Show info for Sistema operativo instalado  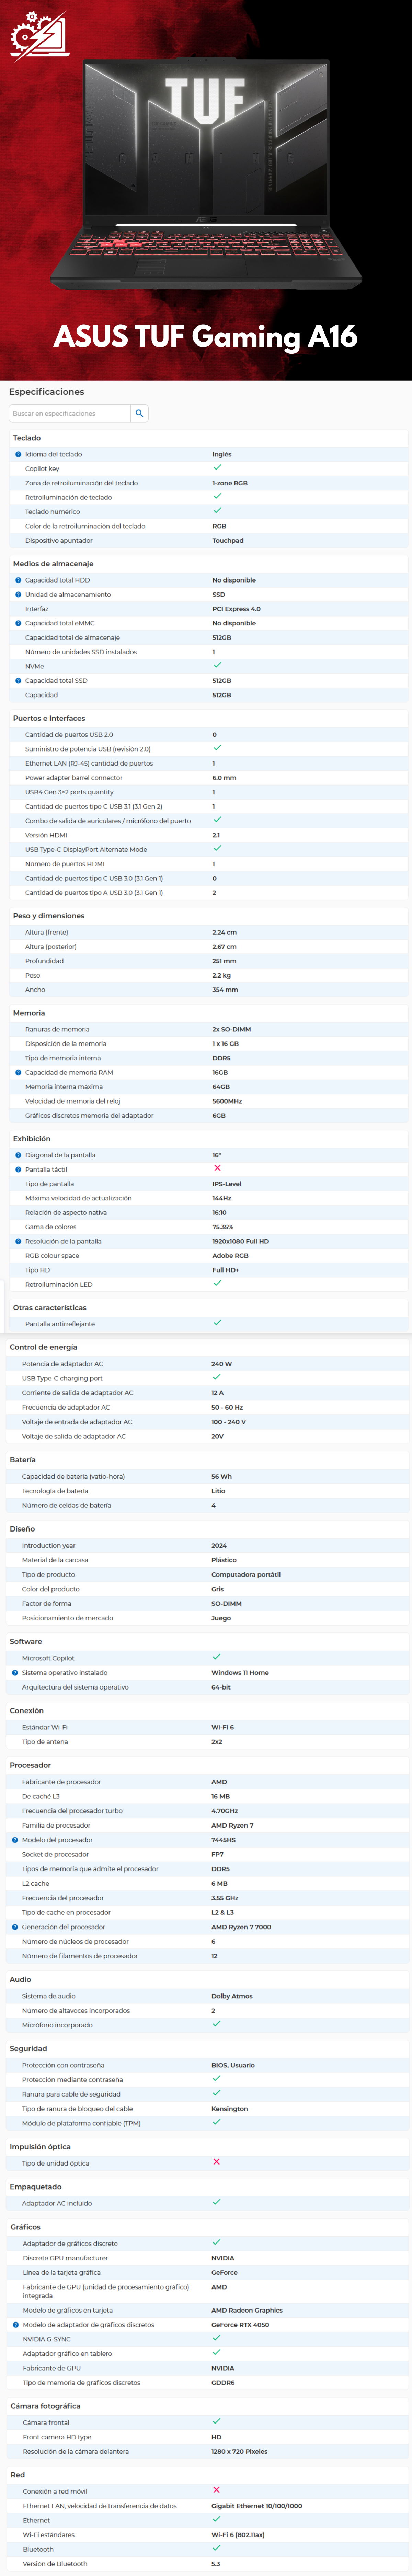click(x=15, y=1672)
